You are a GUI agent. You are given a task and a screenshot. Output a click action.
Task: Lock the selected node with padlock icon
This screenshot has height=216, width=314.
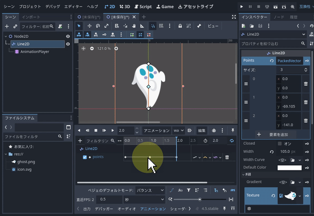pos(180,26)
